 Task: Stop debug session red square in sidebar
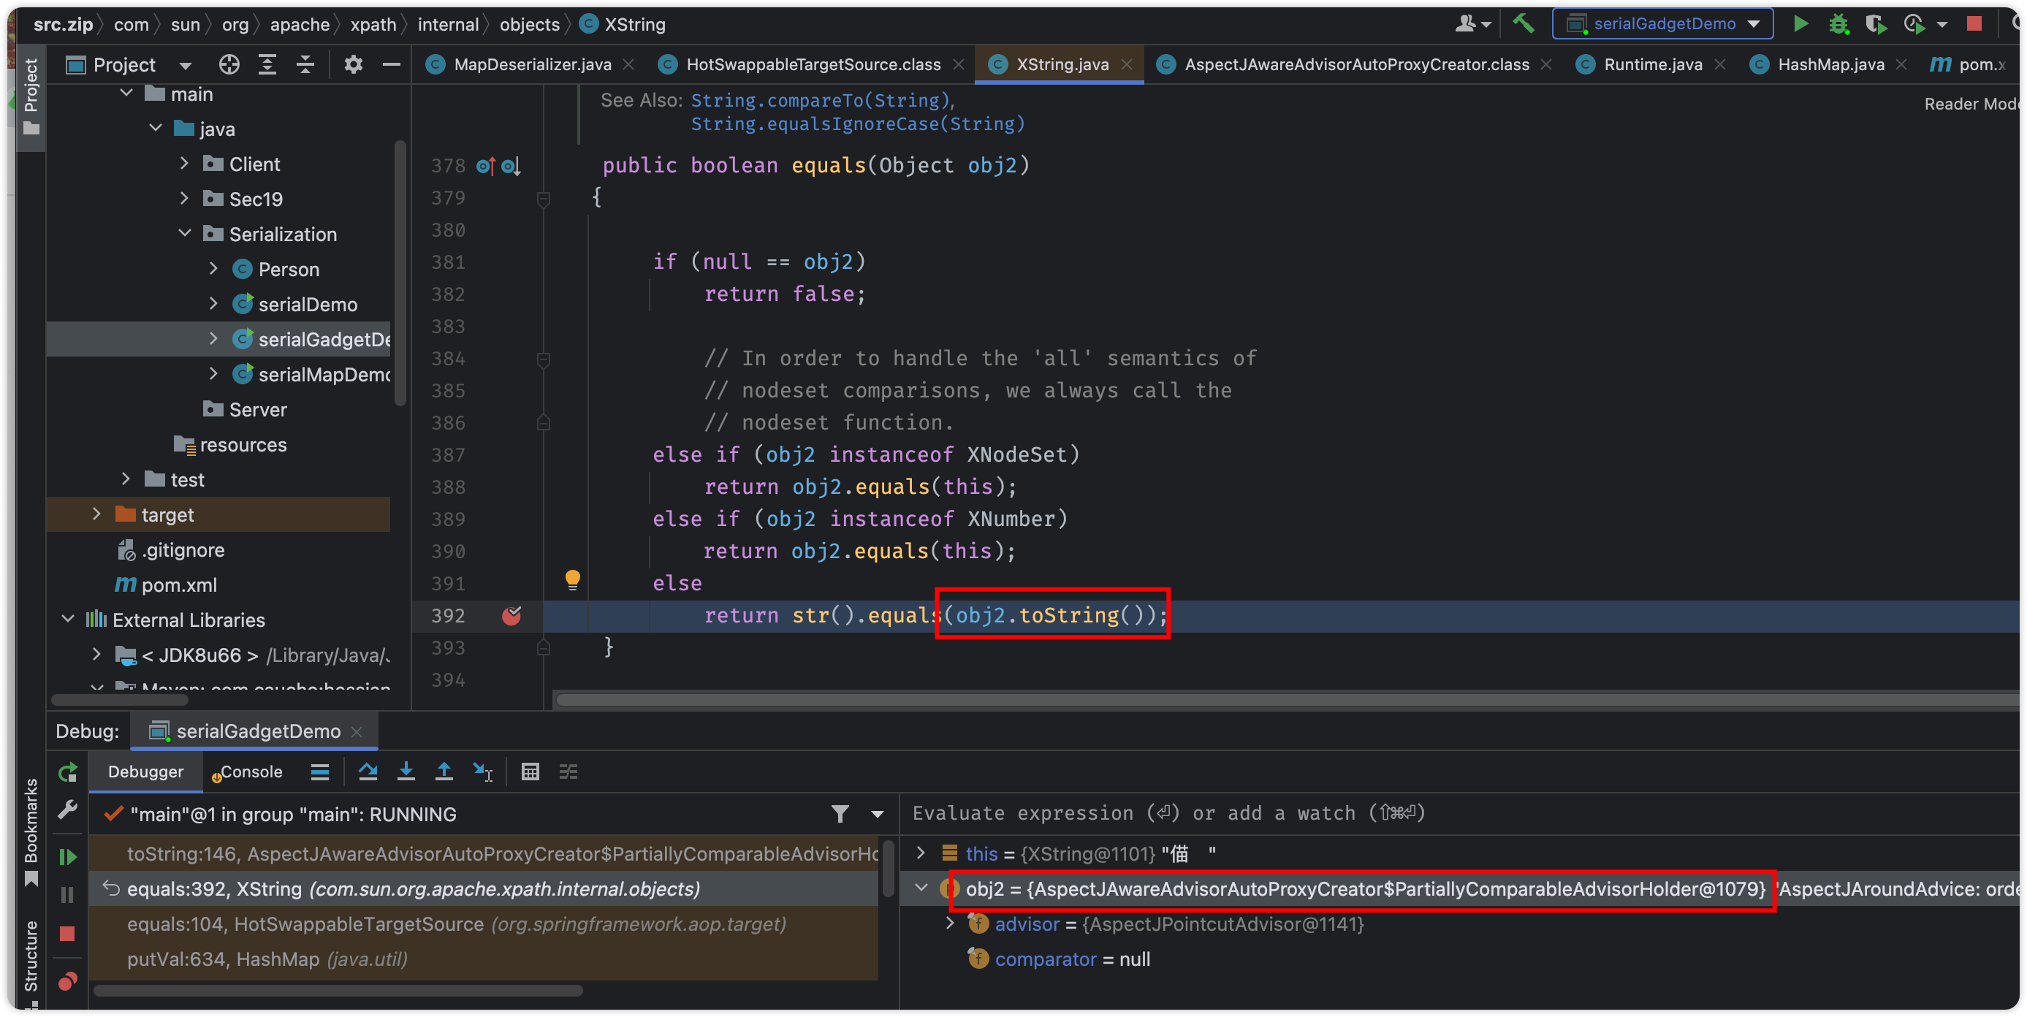[68, 934]
